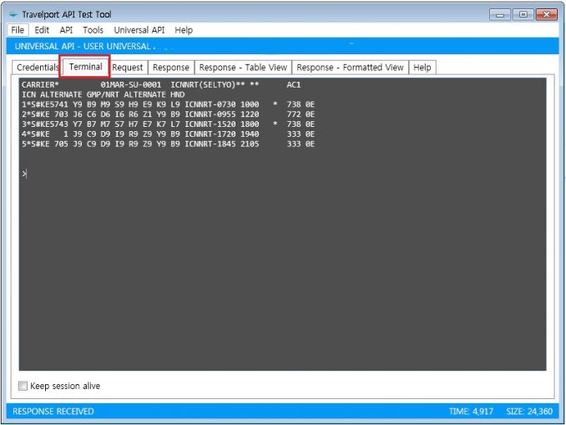Image resolution: width=566 pixels, height=425 pixels.
Task: Click the SIZE: 24,360 status value
Action: [529, 412]
